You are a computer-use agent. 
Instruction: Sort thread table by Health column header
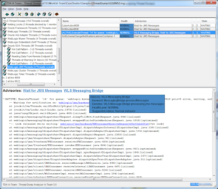(127, 21)
